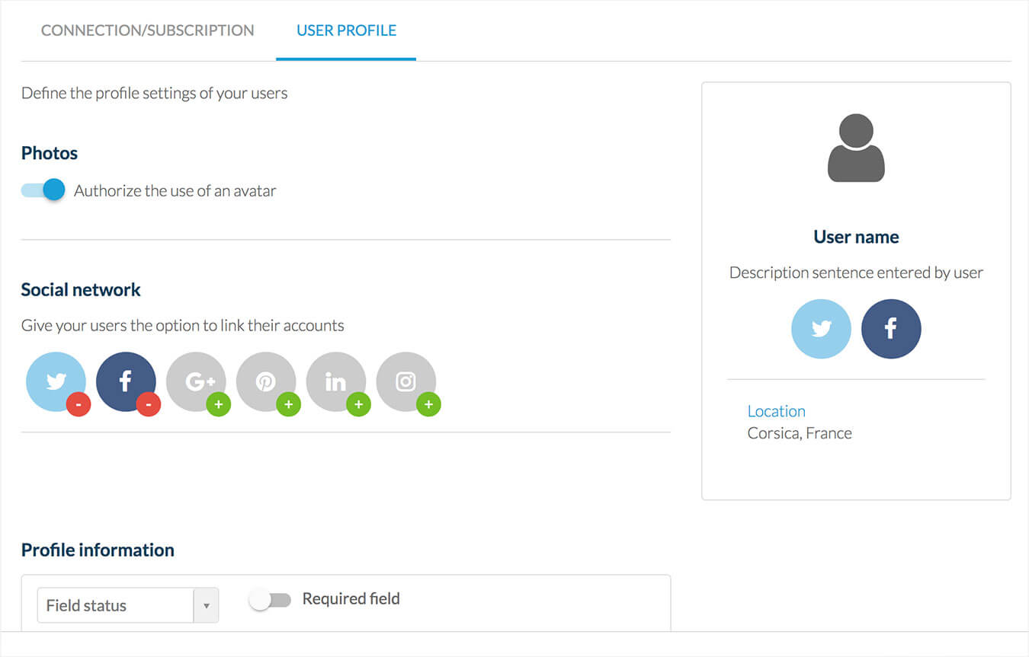
Task: Open the Field status dropdown
Action: coord(116,606)
